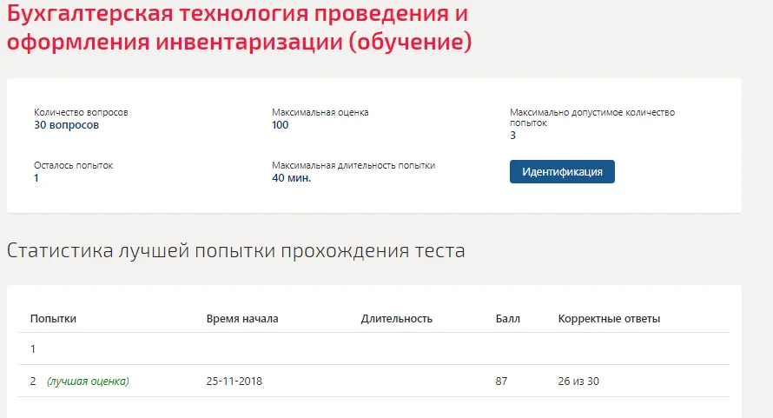Click the maximum grade value 100
Viewport: 773px width, 418px height.
(280, 125)
